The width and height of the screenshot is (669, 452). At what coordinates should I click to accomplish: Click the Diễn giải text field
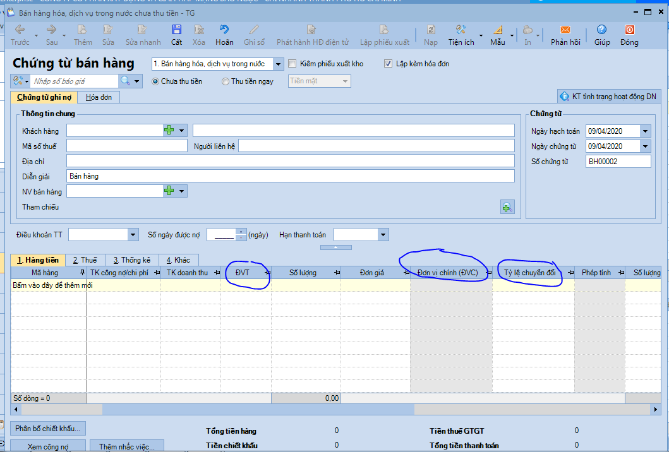(x=291, y=176)
